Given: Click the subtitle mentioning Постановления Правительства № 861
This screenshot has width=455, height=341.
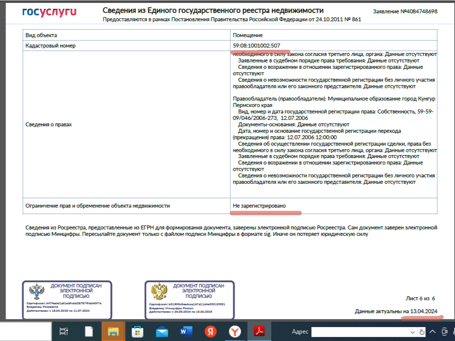Looking at the screenshot, I should tap(232, 19).
